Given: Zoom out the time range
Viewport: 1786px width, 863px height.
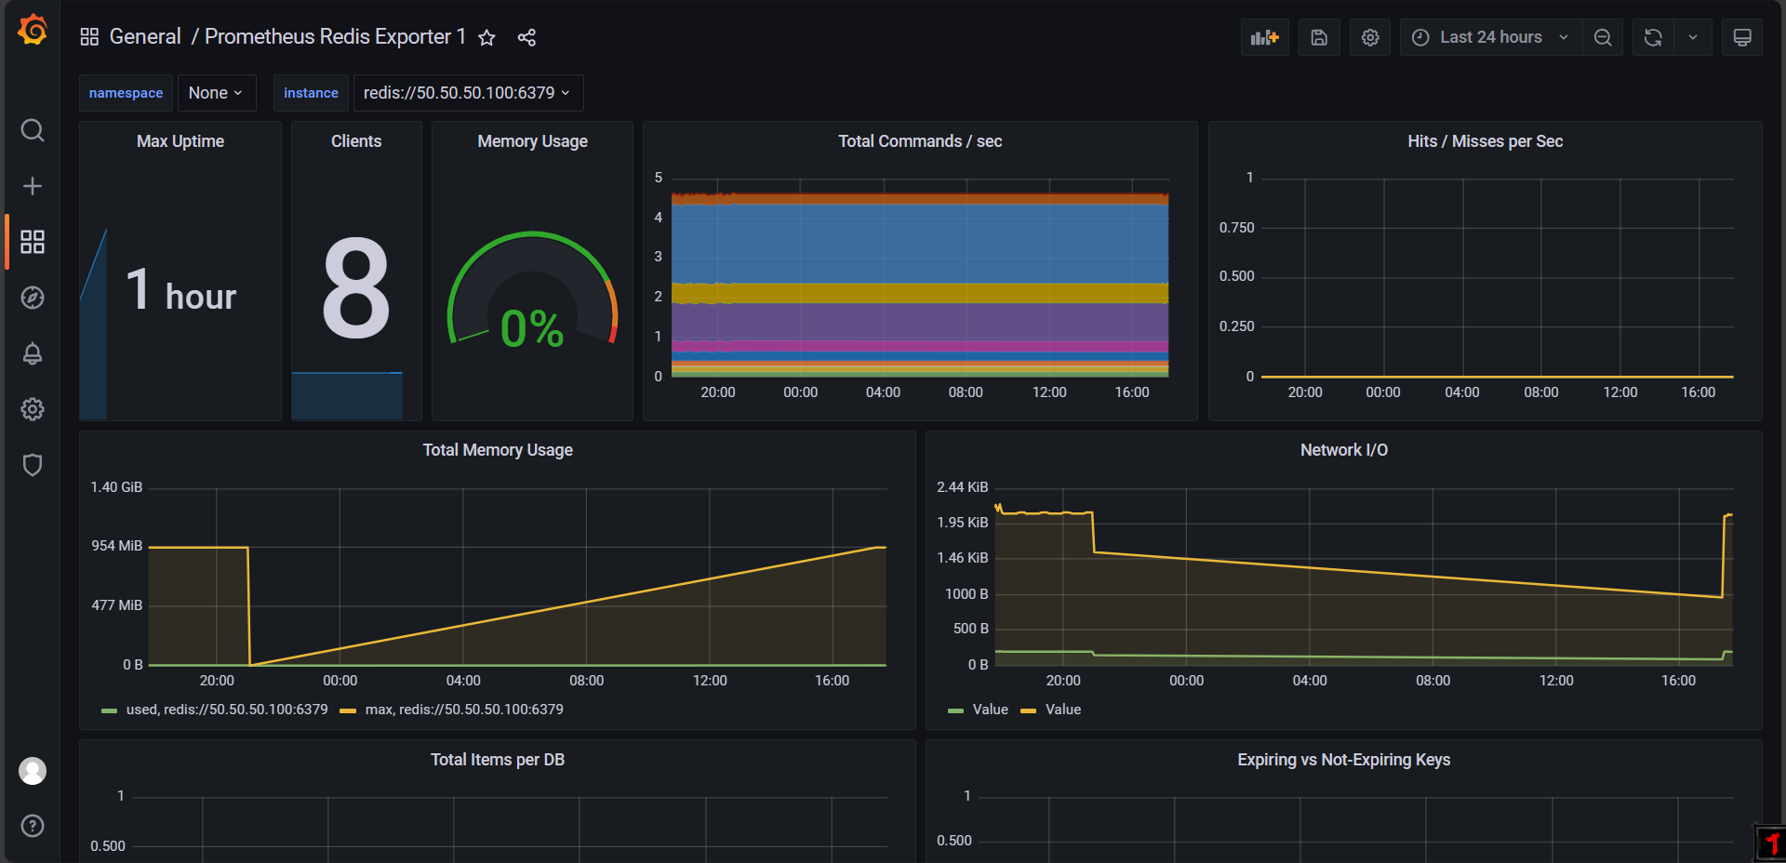Looking at the screenshot, I should (1603, 37).
